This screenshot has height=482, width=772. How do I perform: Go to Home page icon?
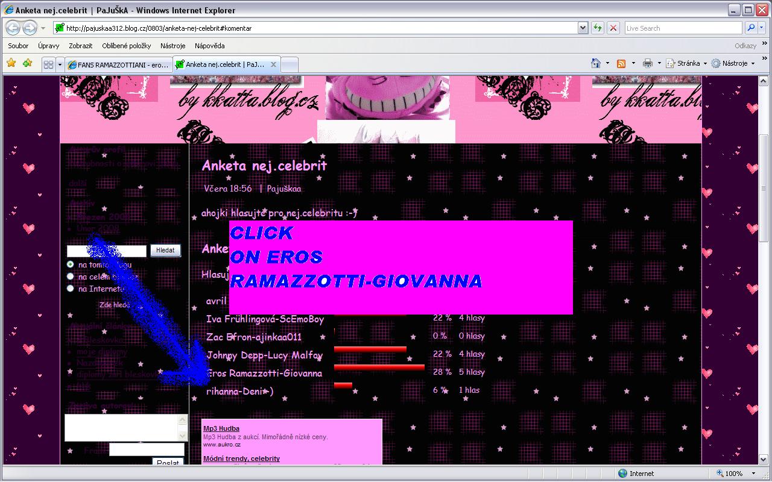click(596, 63)
